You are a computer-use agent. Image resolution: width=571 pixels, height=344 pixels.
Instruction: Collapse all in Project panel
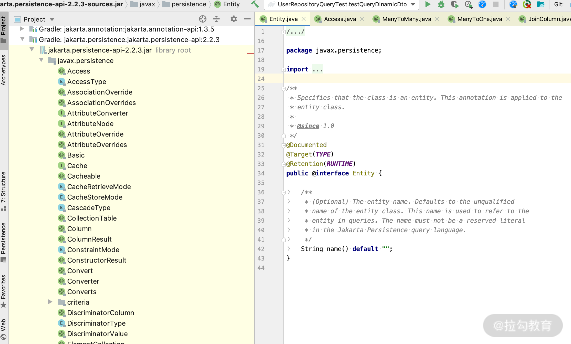point(216,19)
